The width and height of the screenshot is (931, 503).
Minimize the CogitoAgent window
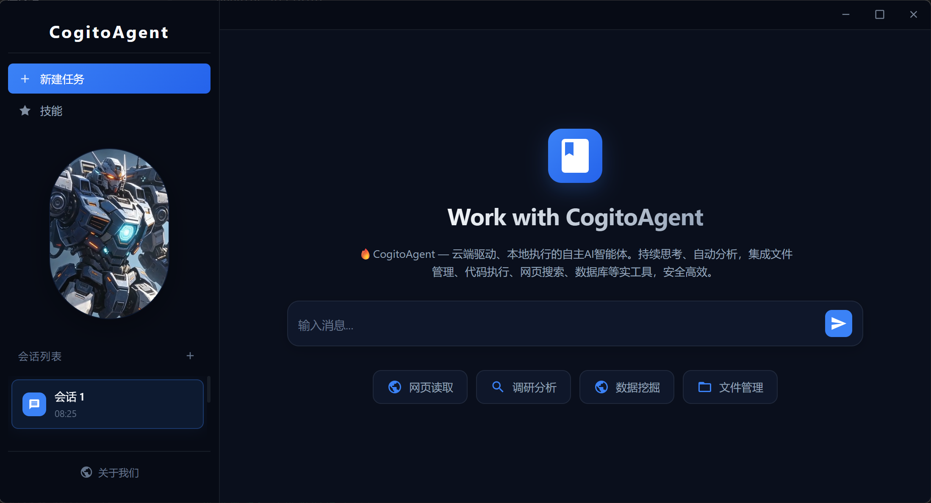(x=846, y=14)
